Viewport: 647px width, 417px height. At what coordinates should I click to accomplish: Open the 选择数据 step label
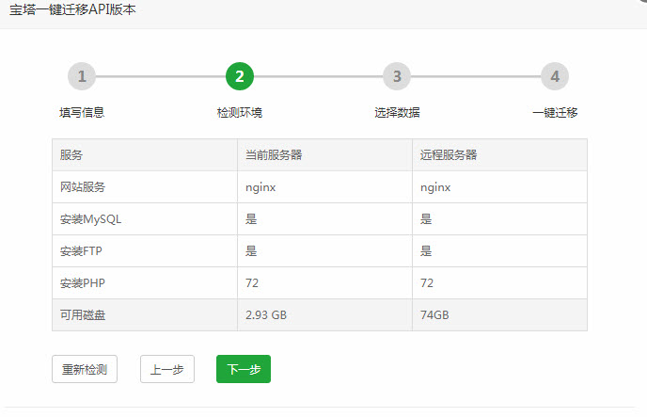coord(397,113)
